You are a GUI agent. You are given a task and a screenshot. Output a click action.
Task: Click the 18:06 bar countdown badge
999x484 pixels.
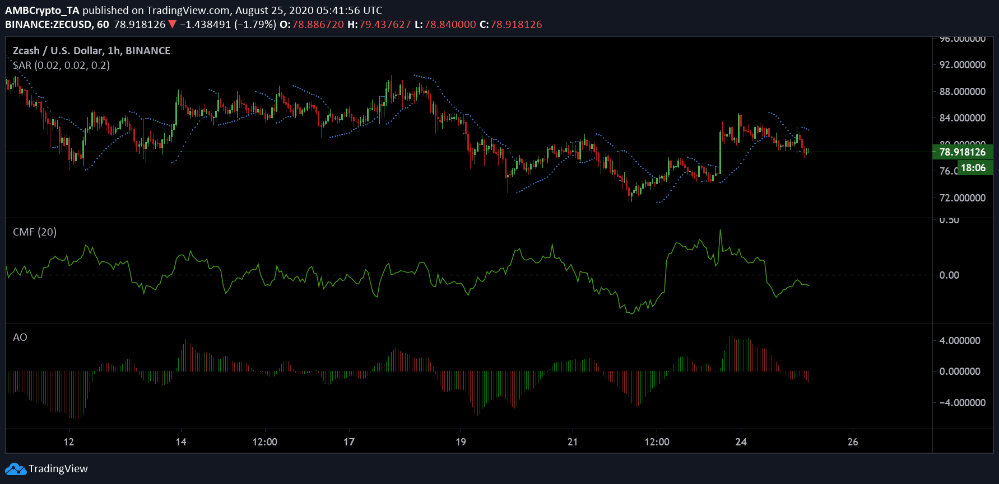tap(974, 168)
